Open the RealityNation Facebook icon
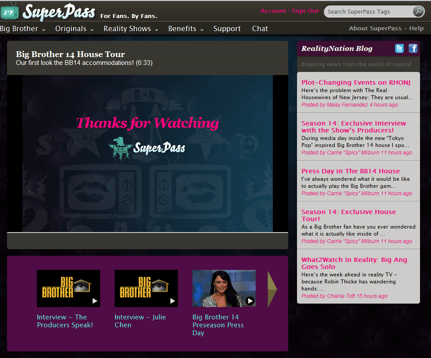This screenshot has height=358, width=431. click(413, 48)
